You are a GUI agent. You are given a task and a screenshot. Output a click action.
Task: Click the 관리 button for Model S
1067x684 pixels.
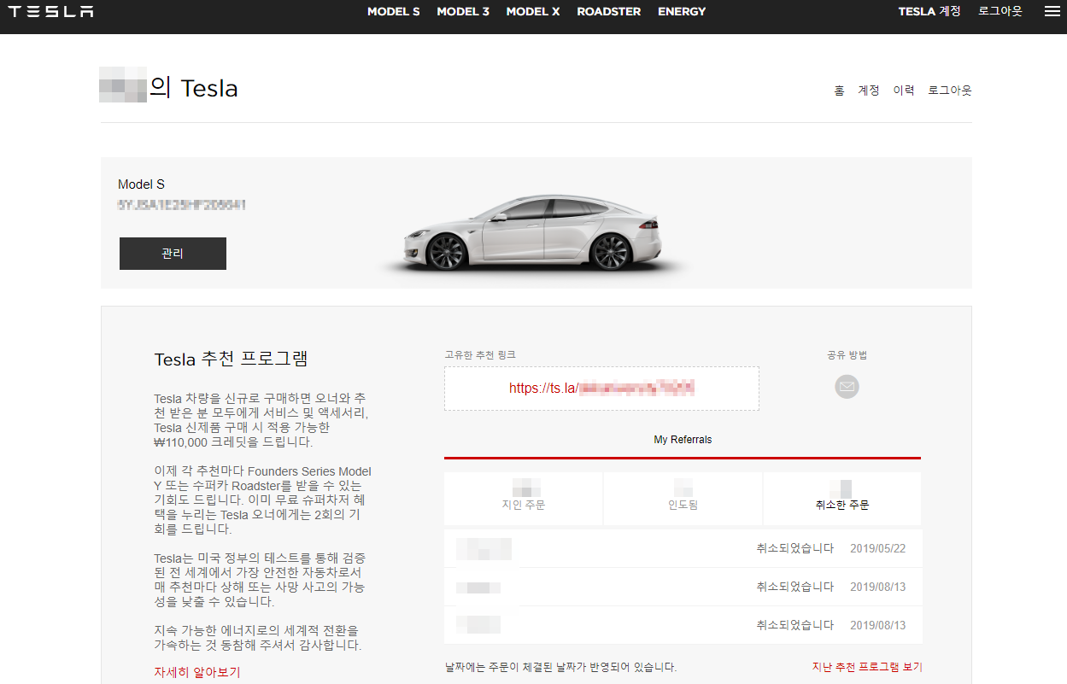173,254
